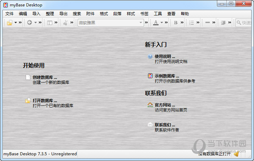Open the 示例数据库 ... link
The height and width of the screenshot is (161, 254).
tap(167, 76)
